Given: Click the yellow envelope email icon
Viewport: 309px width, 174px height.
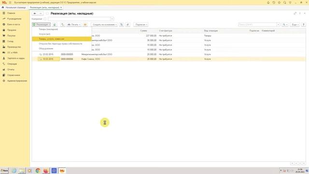Looking at the screenshot, I should tap(85, 25).
